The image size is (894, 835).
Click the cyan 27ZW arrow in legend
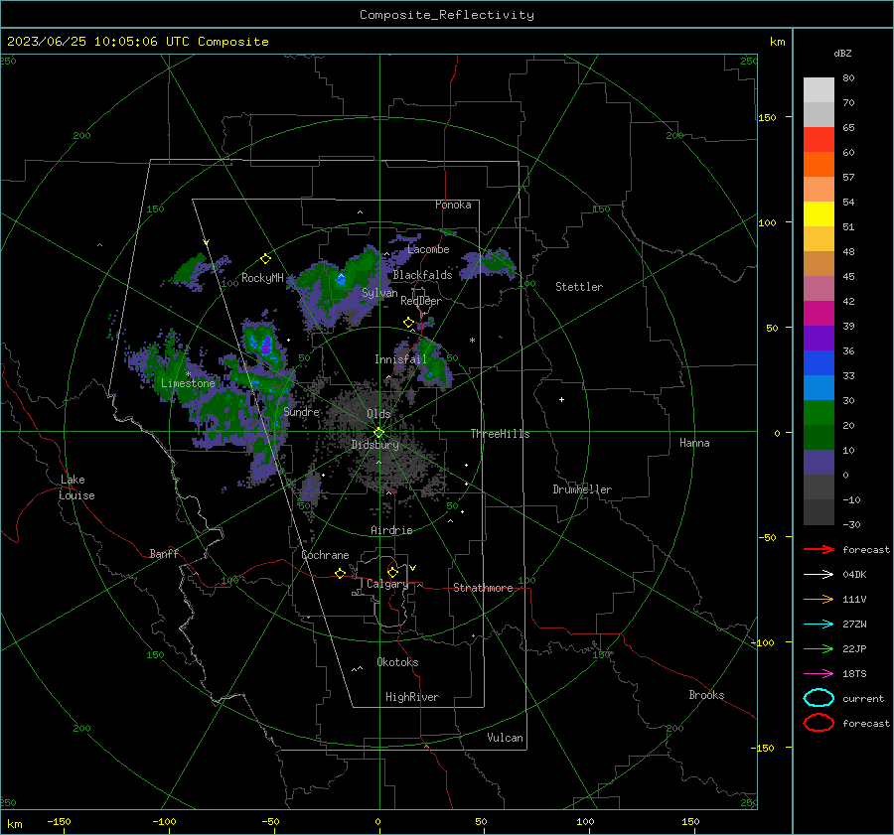click(x=819, y=625)
